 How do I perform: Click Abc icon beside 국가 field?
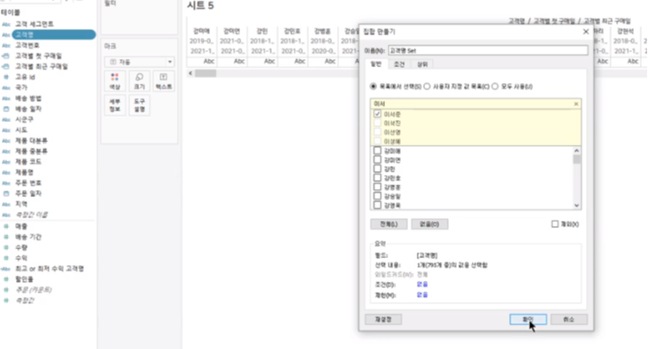coord(6,87)
